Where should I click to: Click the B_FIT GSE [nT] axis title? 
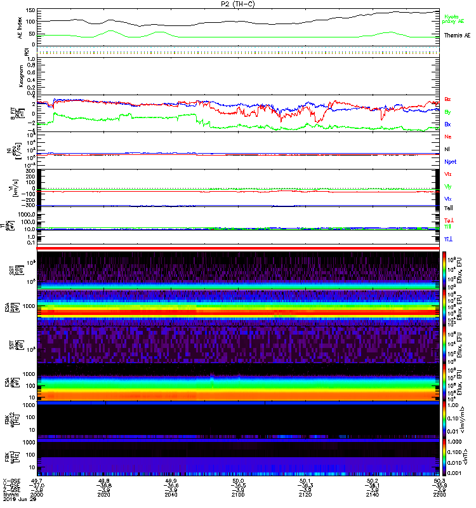click(x=18, y=114)
